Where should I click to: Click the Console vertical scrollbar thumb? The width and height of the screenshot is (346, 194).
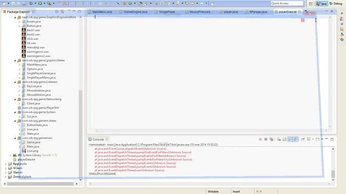333,174
